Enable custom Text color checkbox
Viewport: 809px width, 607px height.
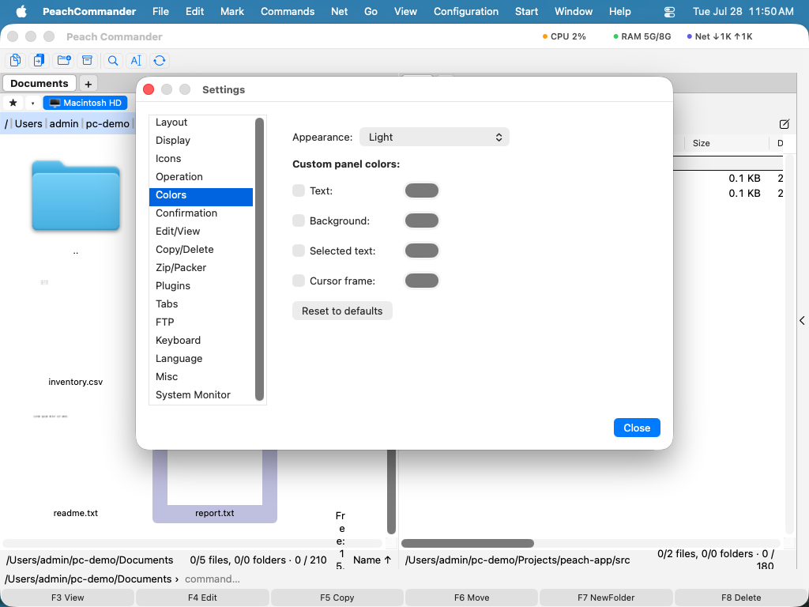click(x=299, y=190)
